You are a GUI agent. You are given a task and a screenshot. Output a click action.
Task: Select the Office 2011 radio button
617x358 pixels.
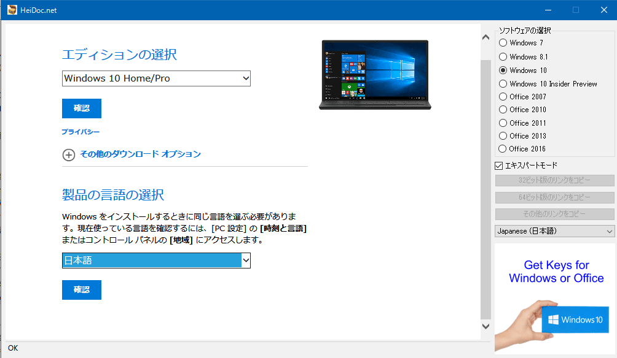click(503, 123)
